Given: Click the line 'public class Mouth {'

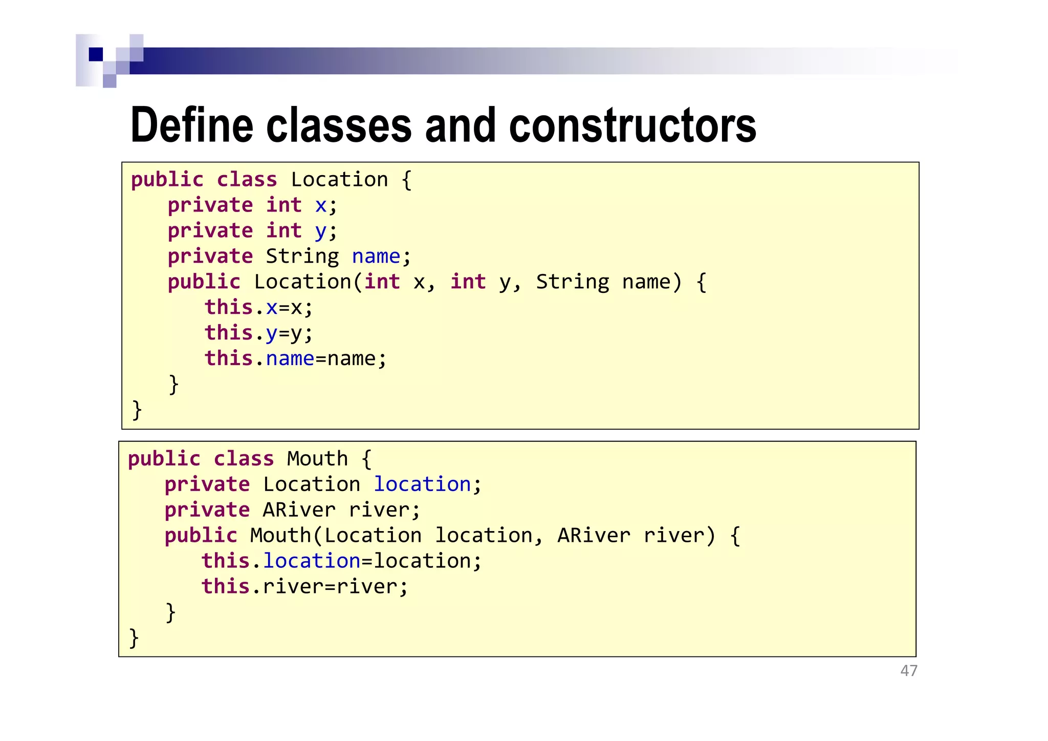Looking at the screenshot, I should coord(250,459).
